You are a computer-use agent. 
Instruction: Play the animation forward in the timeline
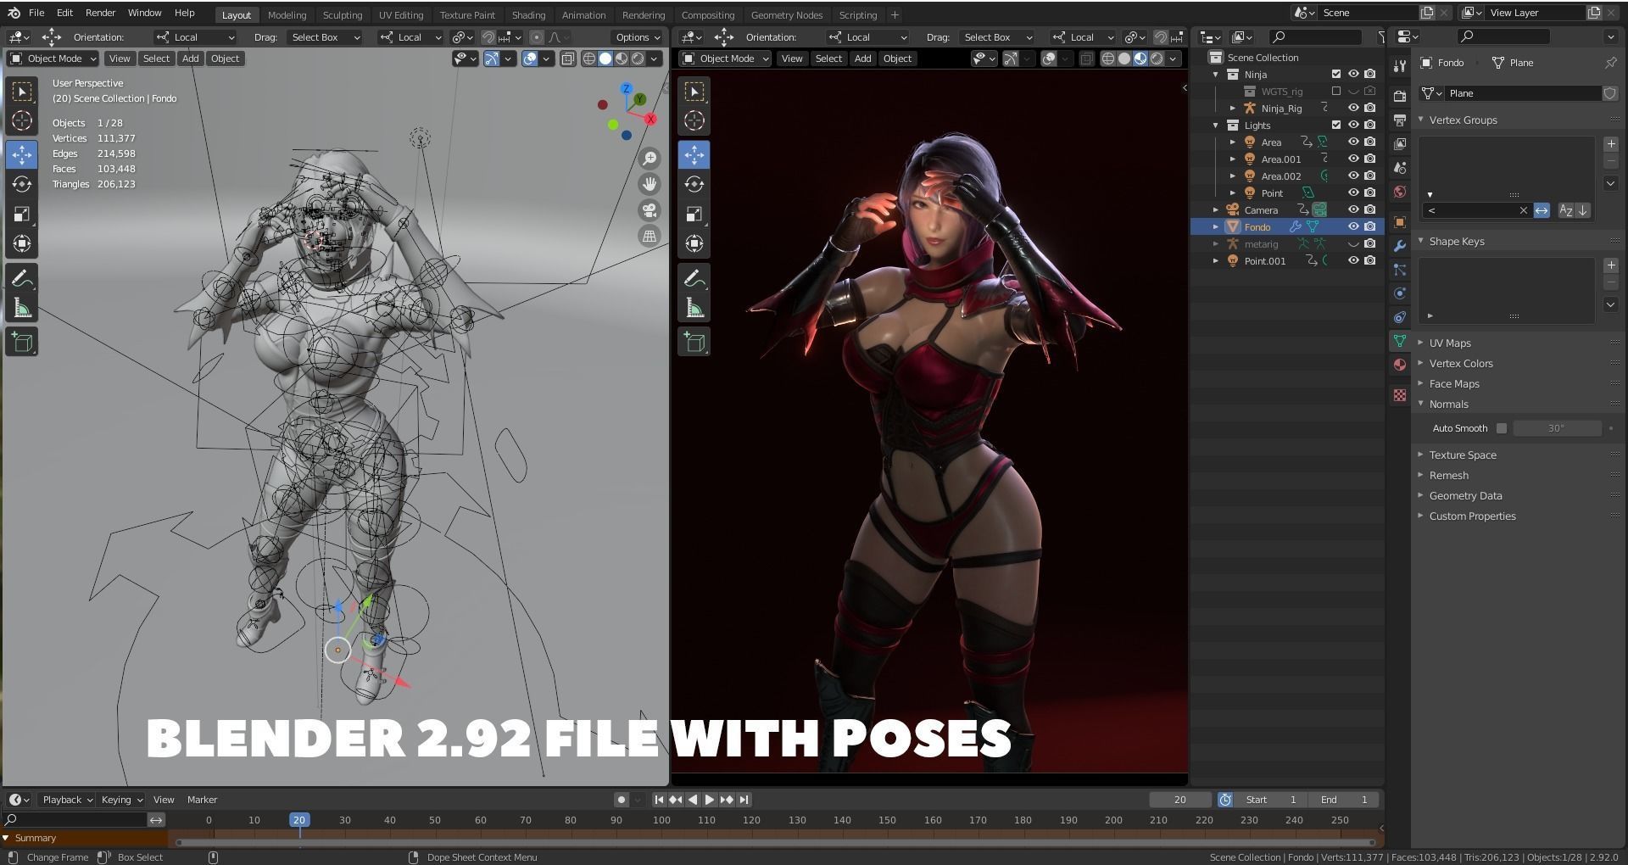click(710, 800)
